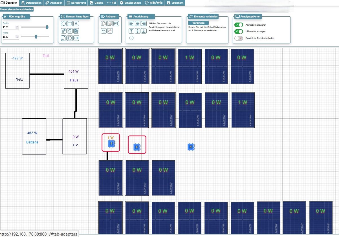
Task: Select the Batterie box on the canvas
Action: pos(34,136)
